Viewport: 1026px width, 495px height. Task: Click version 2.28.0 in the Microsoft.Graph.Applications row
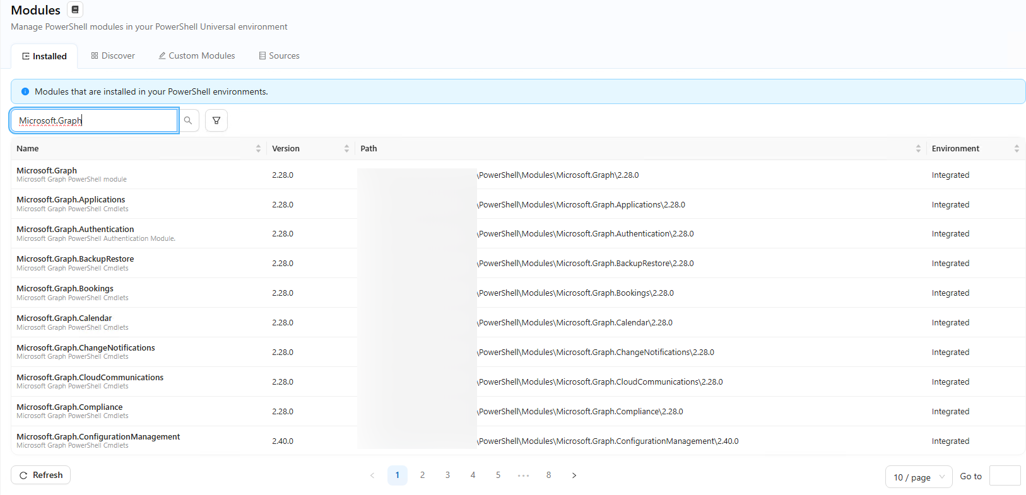point(283,205)
